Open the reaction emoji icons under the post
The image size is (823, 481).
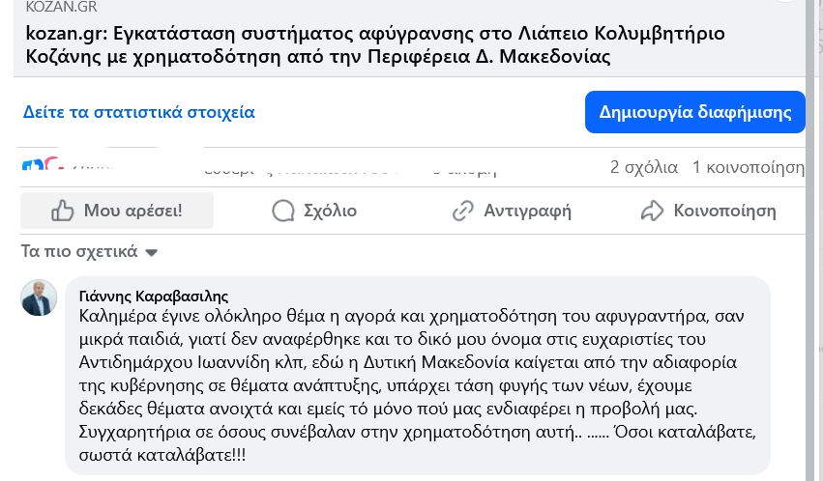(42, 165)
